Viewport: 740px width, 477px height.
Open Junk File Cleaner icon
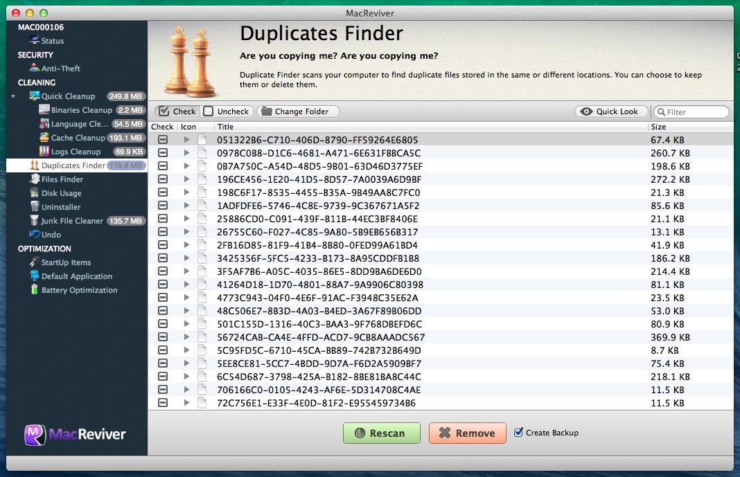[35, 220]
